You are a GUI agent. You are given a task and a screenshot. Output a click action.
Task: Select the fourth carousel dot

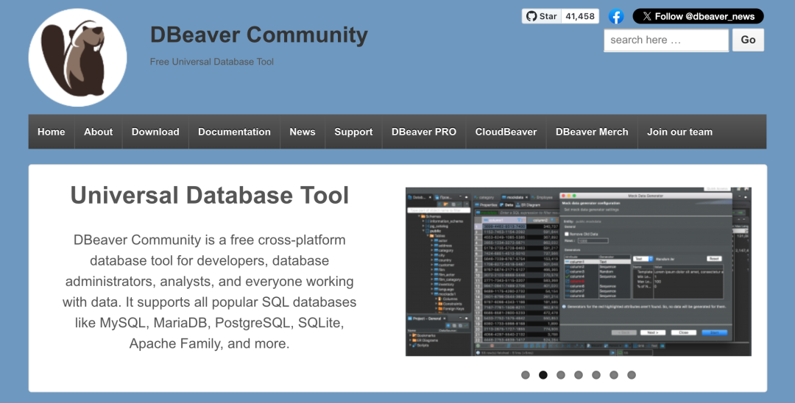[579, 375]
